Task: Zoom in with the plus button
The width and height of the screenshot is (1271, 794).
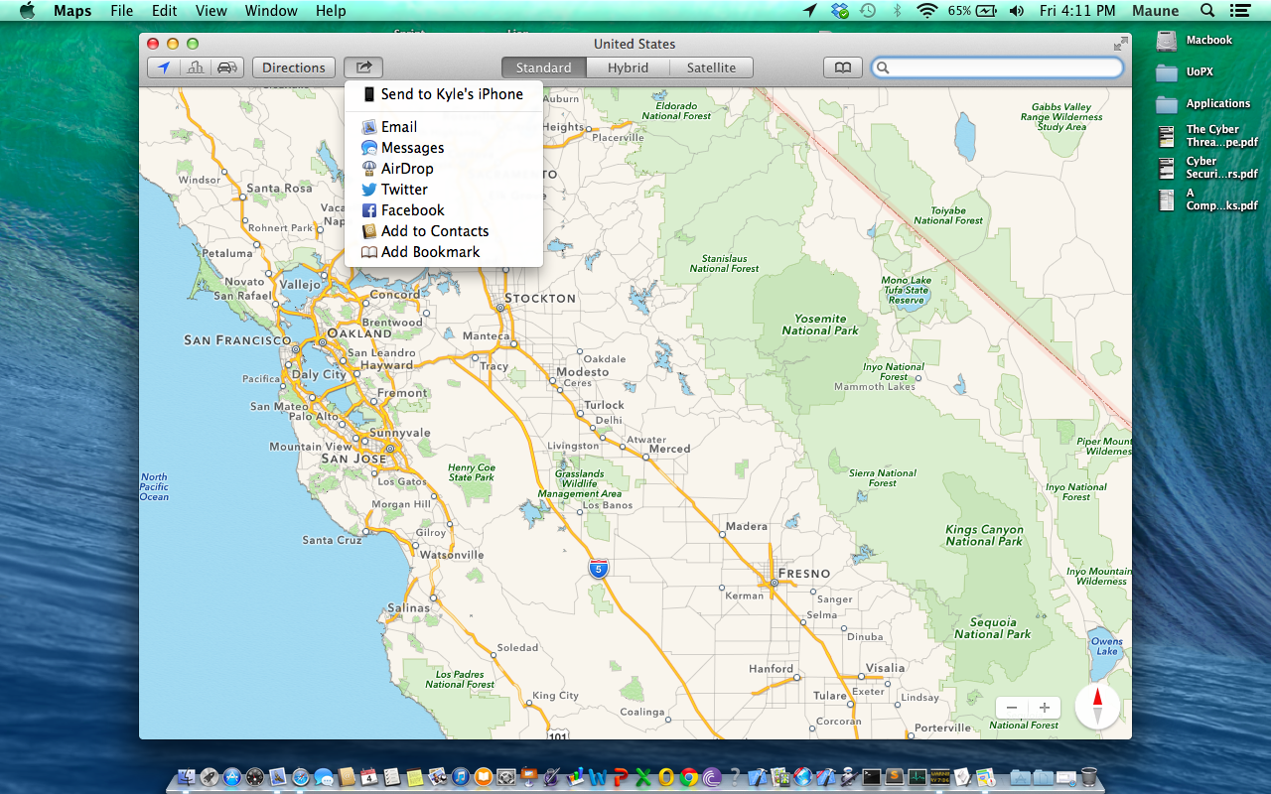Action: click(x=1045, y=708)
